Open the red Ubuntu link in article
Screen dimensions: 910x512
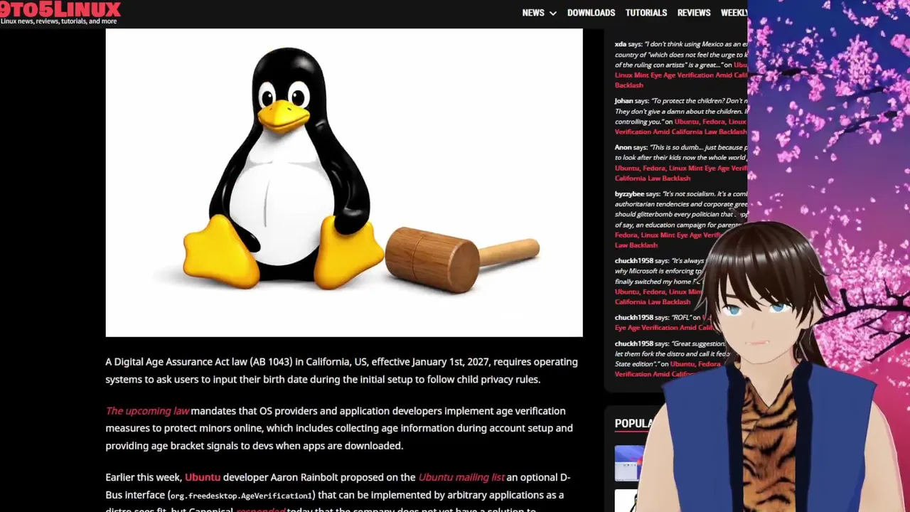203,477
